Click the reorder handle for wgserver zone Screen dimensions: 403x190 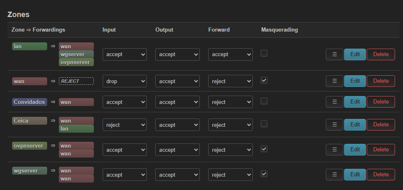coord(334,175)
